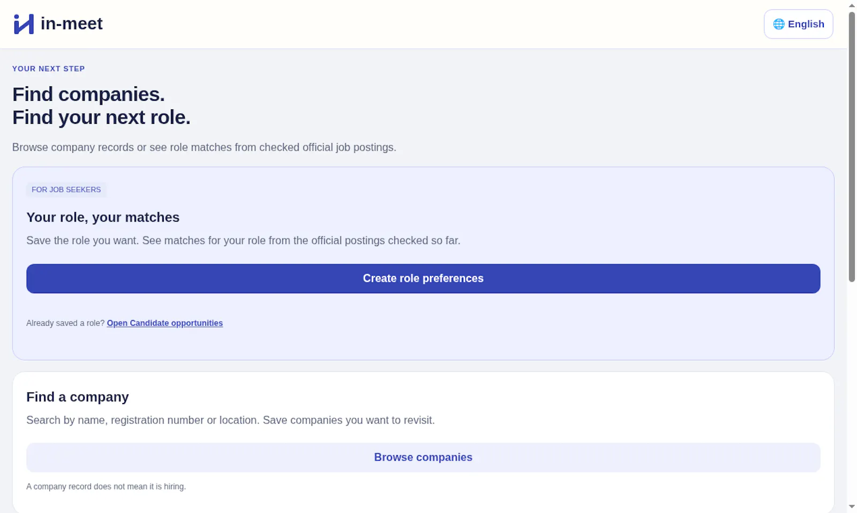
Task: Click the "Browse company records or see role matches" subtitle
Action: coord(204,147)
